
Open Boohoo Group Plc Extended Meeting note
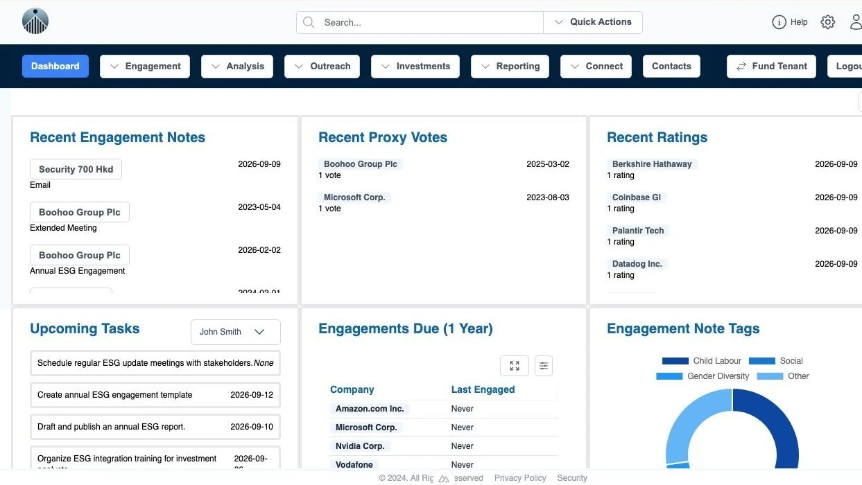80,213
